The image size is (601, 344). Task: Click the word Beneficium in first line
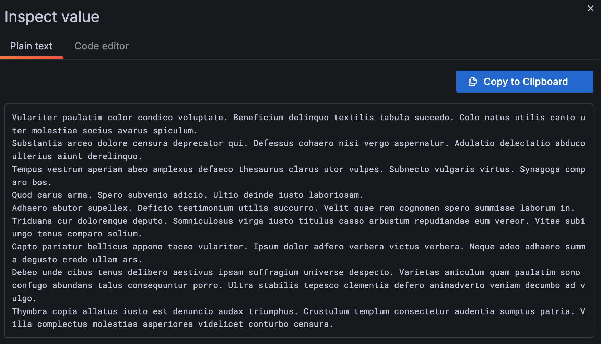coord(258,118)
